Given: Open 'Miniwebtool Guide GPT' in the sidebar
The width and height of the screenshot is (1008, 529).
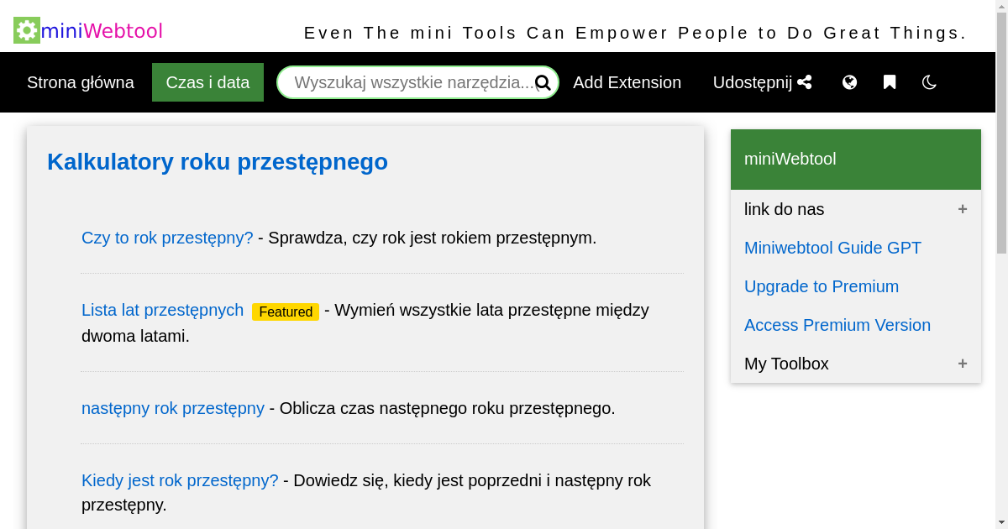Looking at the screenshot, I should [832, 248].
